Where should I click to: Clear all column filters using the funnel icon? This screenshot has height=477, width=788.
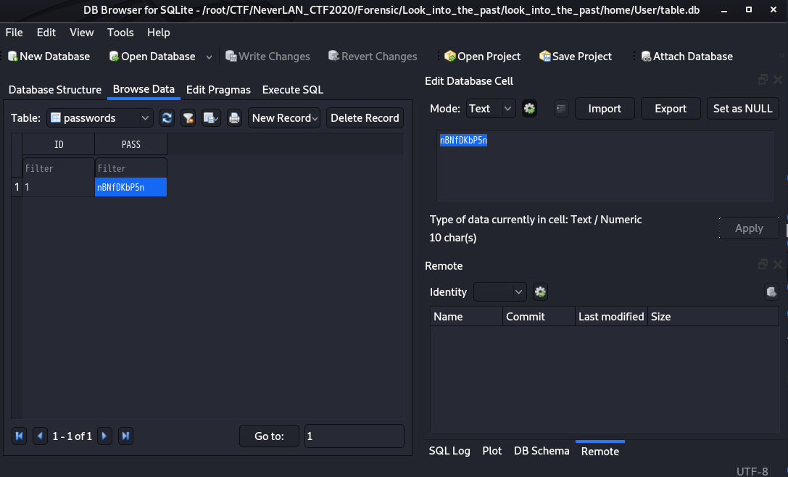click(x=187, y=117)
